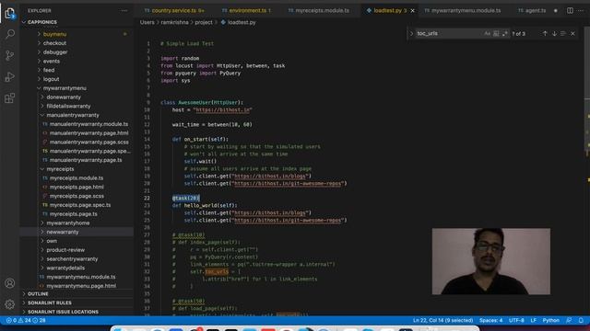Image resolution: width=590 pixels, height=331 pixels.
Task: Split the editor to the right
Action: point(570,10)
